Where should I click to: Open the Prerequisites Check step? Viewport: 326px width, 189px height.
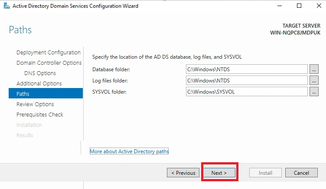[40, 114]
